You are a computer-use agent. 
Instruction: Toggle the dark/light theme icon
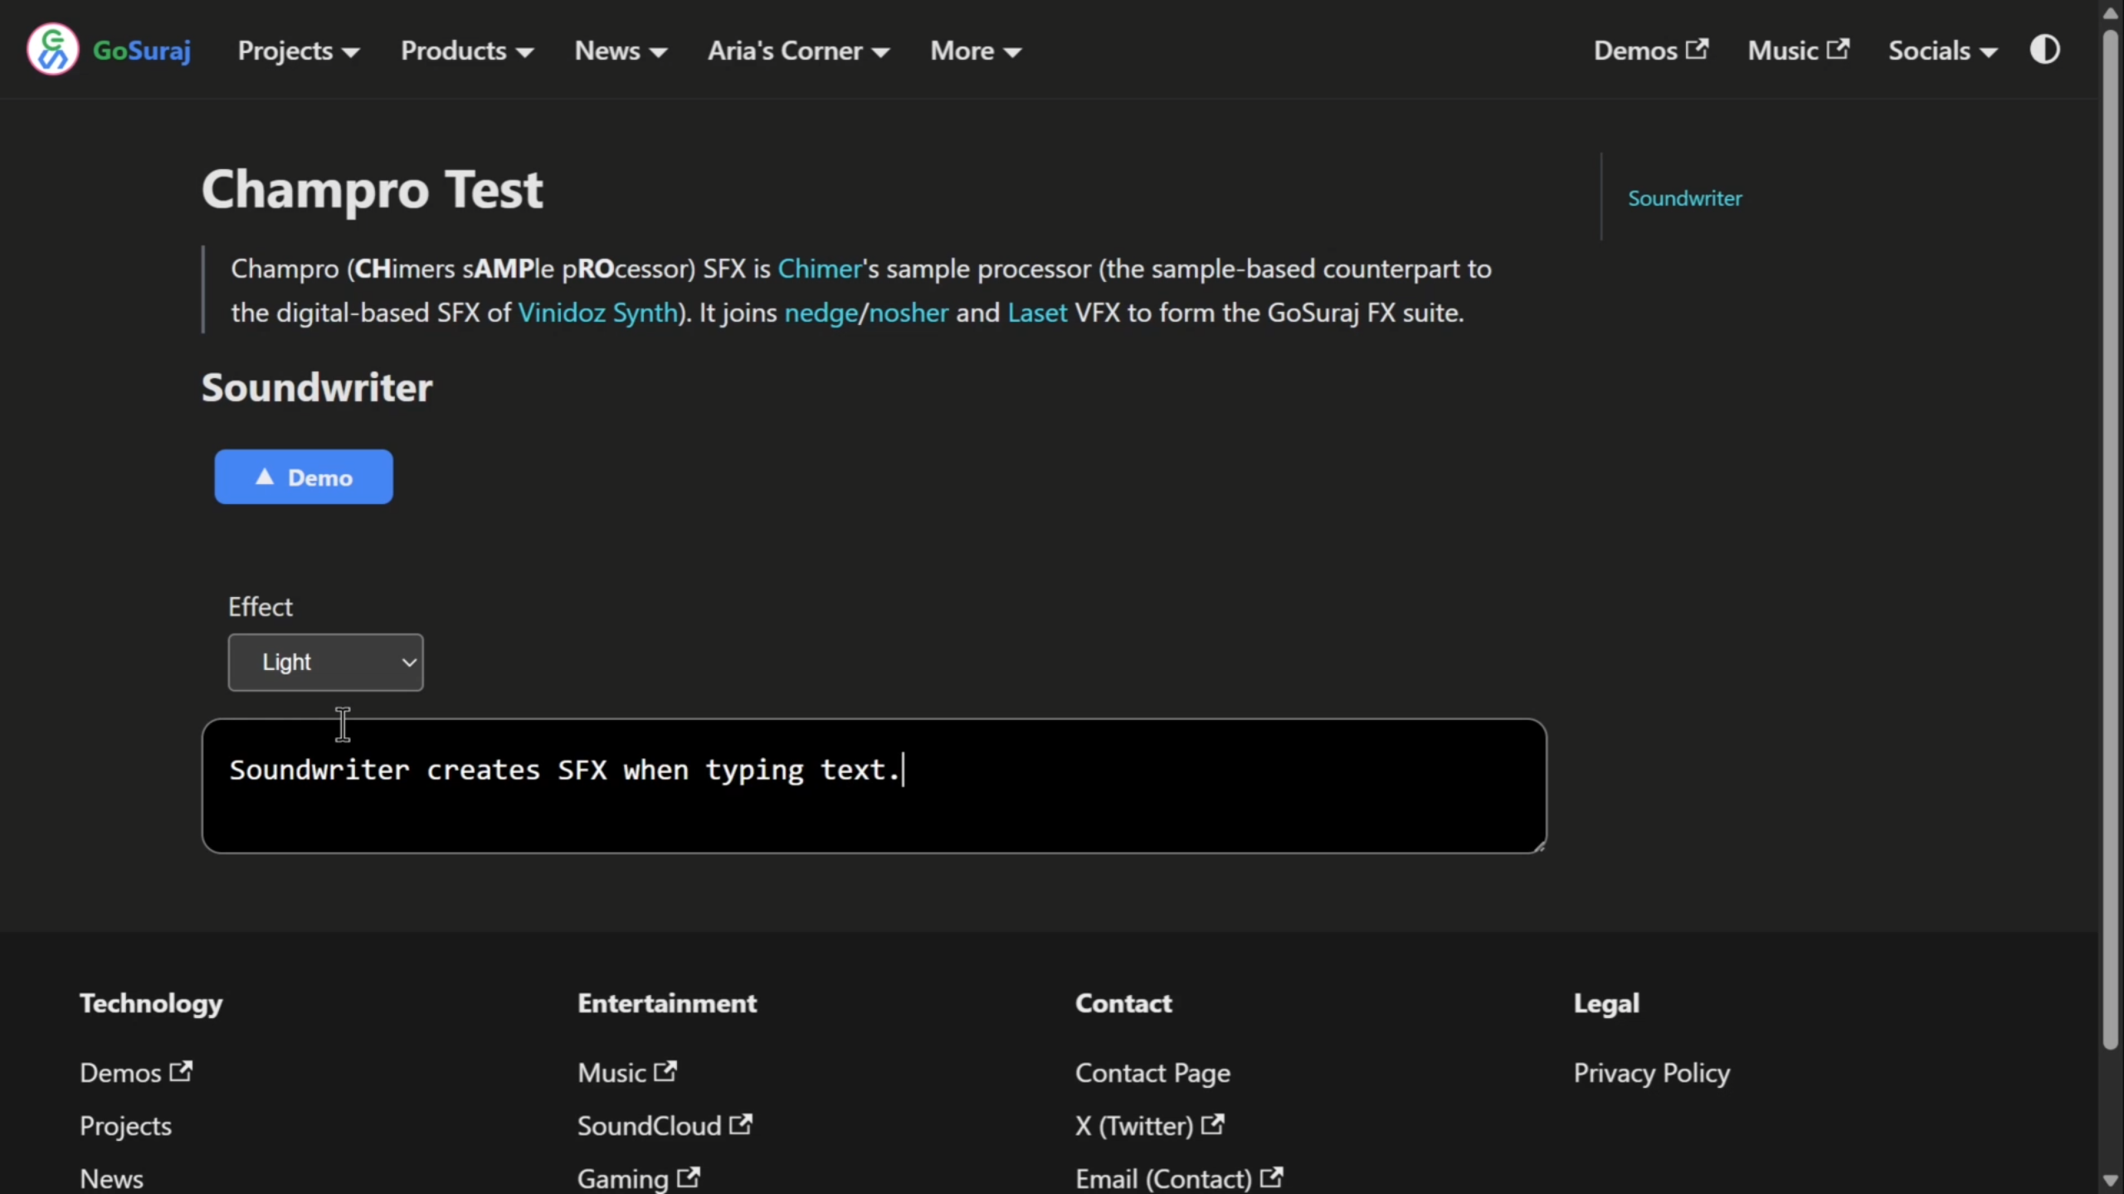(x=2044, y=50)
